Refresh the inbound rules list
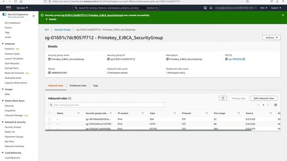Viewport: 287px width, 161px height. [x=223, y=98]
